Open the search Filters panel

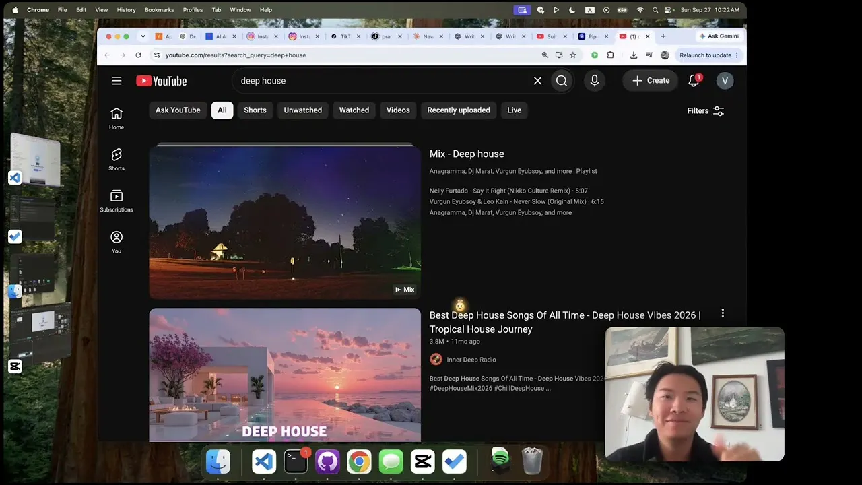706,111
